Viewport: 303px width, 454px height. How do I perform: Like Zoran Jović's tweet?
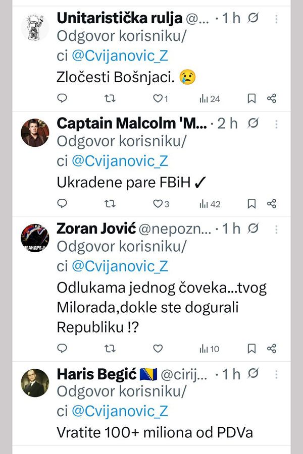tap(158, 349)
